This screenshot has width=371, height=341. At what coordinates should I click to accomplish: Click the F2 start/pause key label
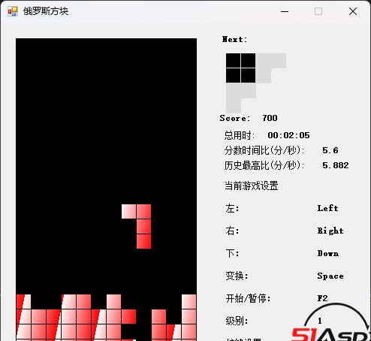[322, 298]
